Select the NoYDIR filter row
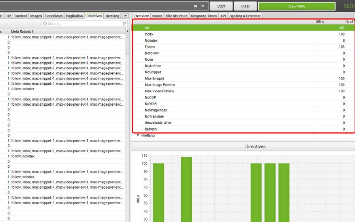This screenshot has height=222, width=355. [x=244, y=104]
